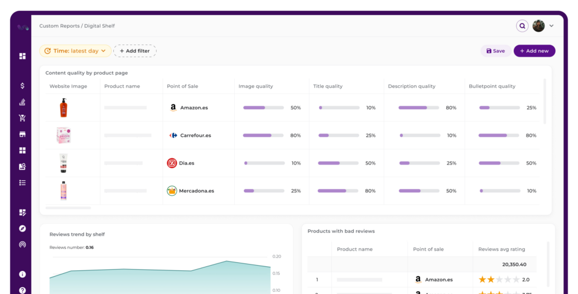
Task: Click the Add new button
Action: [534, 51]
